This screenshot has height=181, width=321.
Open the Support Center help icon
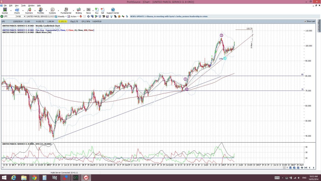(x=113, y=11)
